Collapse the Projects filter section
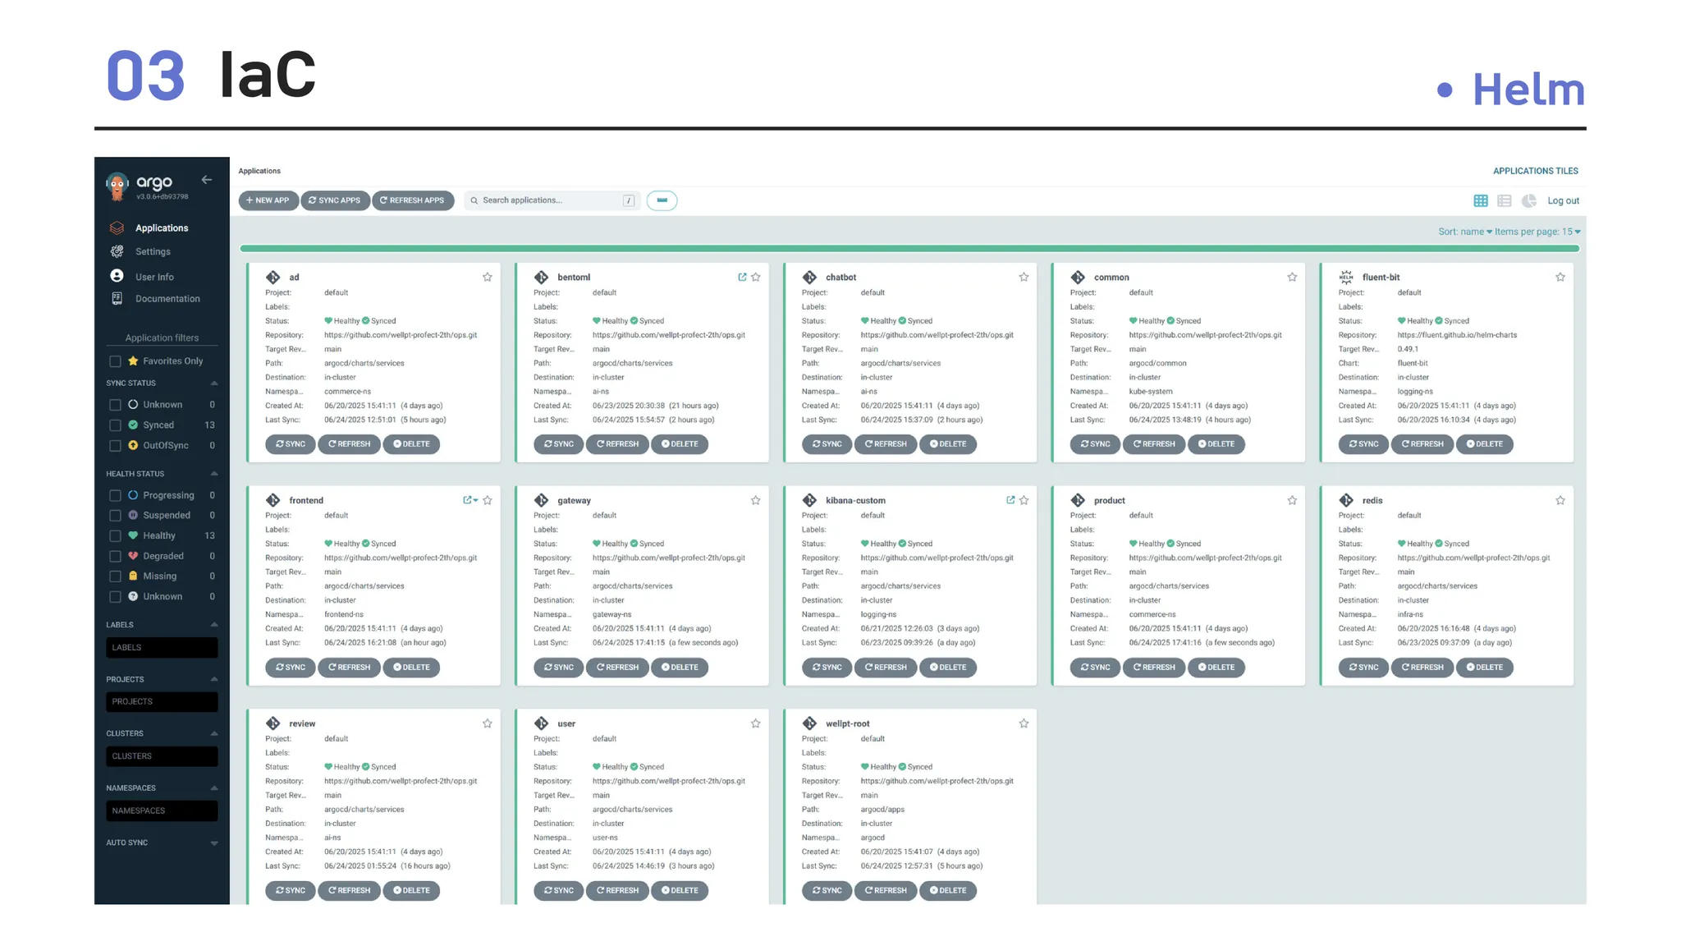This screenshot has width=1681, height=946. pyautogui.click(x=214, y=679)
